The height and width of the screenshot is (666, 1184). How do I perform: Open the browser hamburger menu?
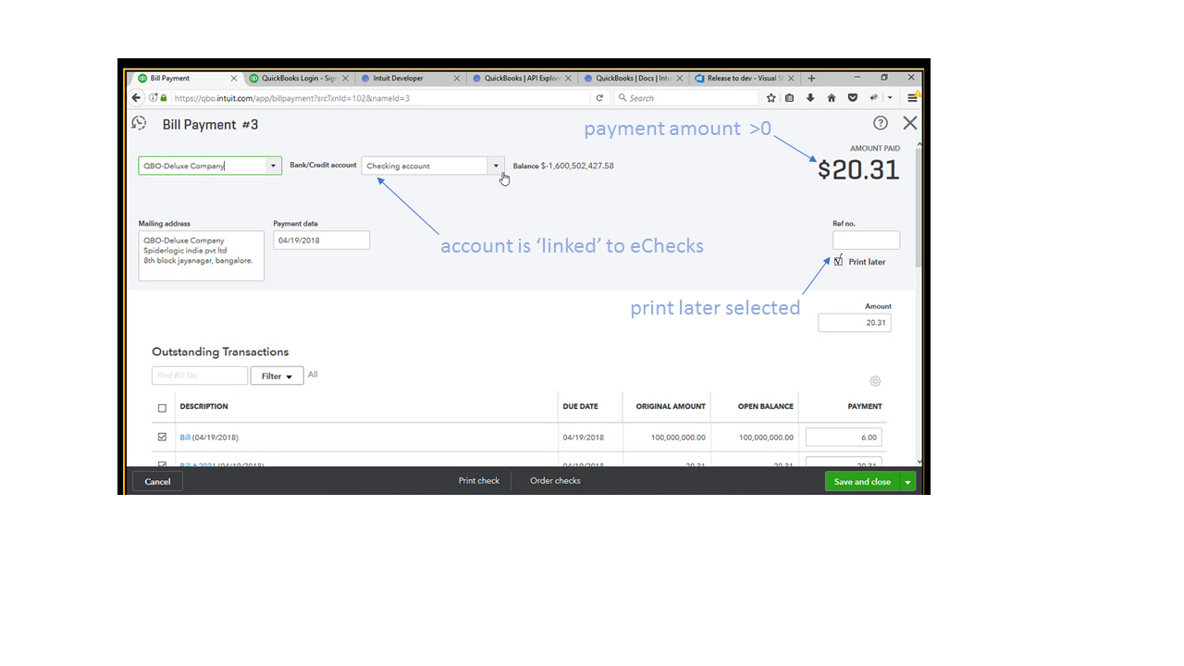[x=912, y=97]
